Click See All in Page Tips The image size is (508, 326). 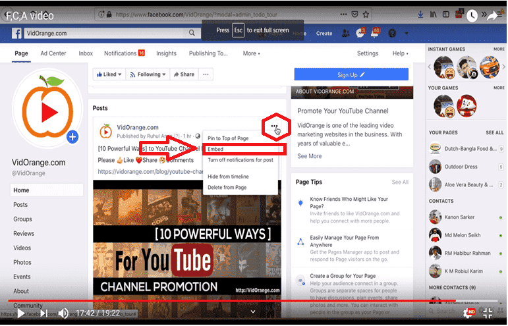click(400, 182)
